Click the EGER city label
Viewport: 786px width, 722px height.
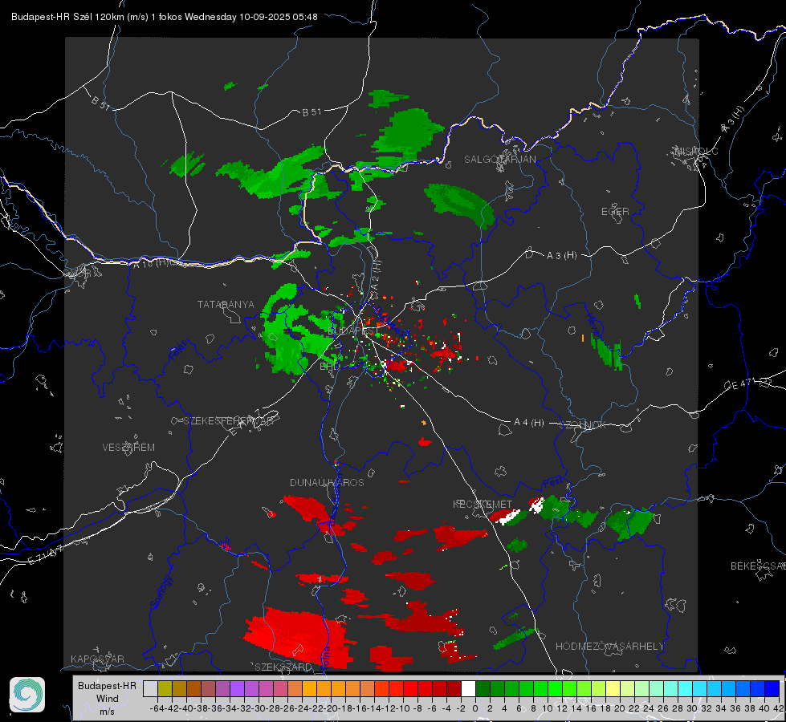(x=615, y=212)
